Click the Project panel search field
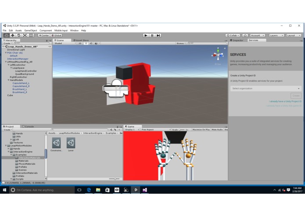 tap(80, 129)
